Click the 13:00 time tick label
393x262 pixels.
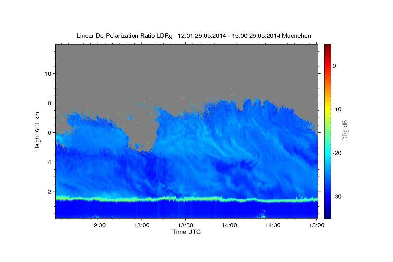point(141,225)
